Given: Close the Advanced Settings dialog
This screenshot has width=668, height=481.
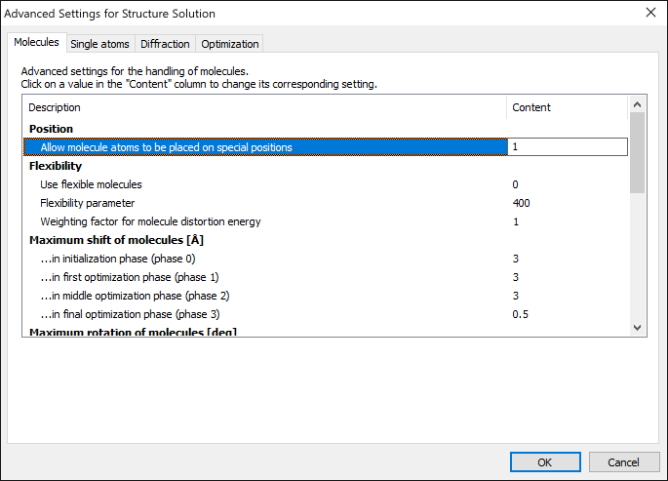Looking at the screenshot, I should [x=650, y=14].
